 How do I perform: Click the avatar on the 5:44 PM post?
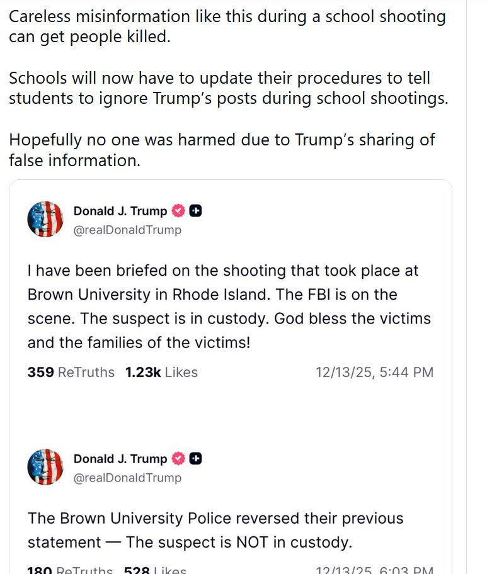(x=45, y=219)
